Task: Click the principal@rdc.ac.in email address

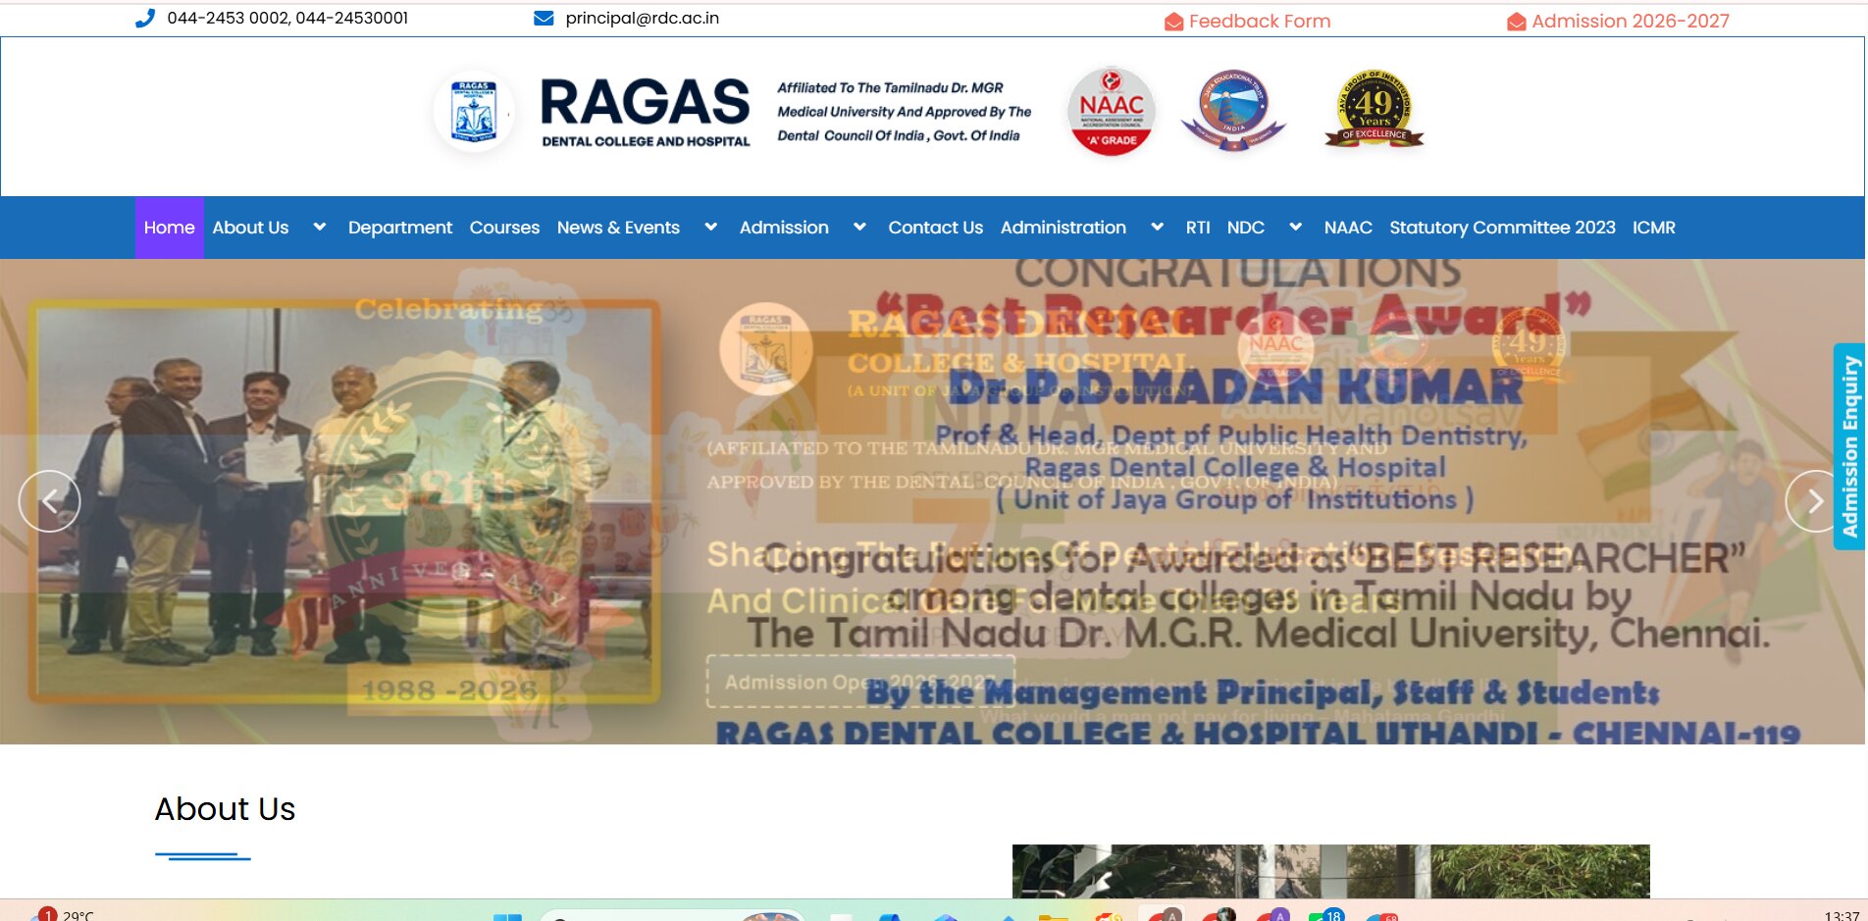Action: (643, 18)
